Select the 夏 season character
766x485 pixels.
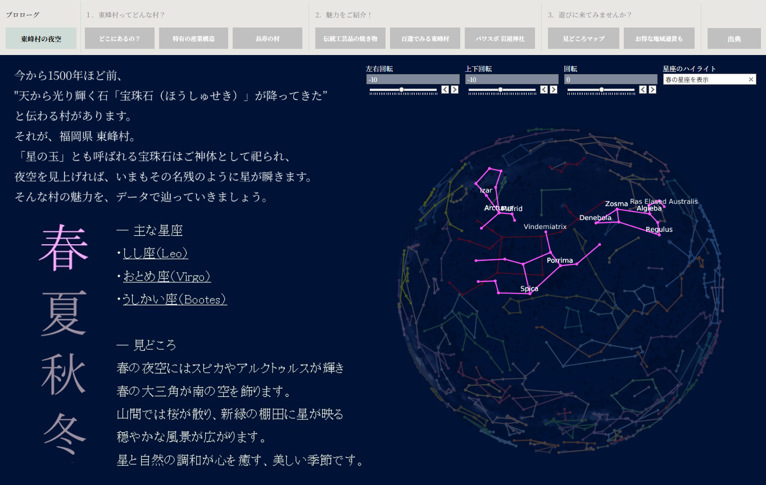64,312
